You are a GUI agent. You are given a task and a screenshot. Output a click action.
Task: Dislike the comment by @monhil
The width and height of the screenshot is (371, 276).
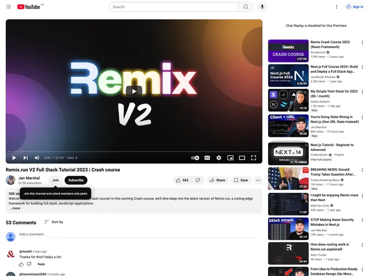click(29, 264)
